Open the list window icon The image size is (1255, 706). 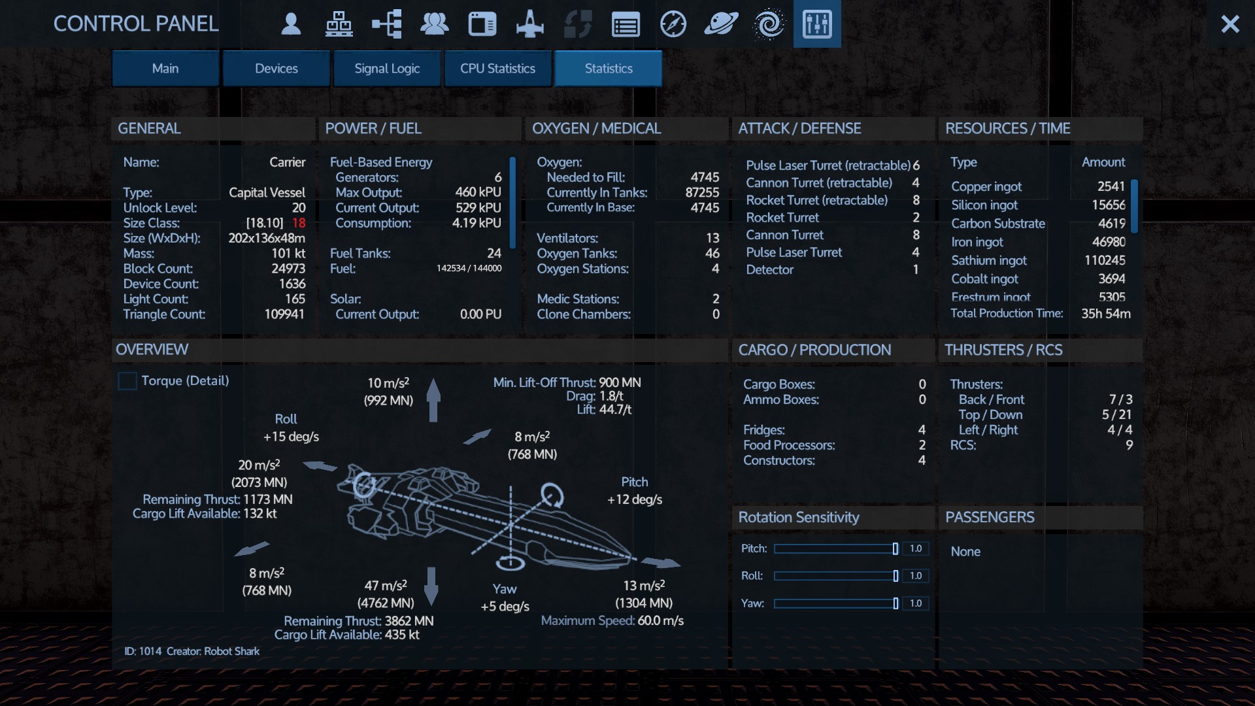pos(626,24)
